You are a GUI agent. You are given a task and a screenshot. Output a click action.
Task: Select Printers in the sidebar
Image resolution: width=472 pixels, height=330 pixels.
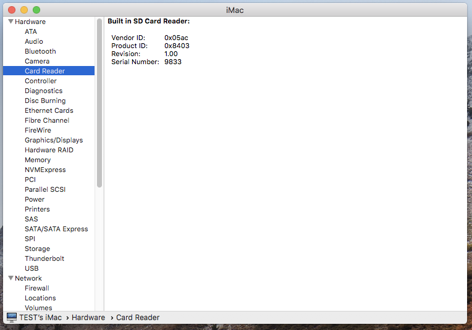point(37,209)
